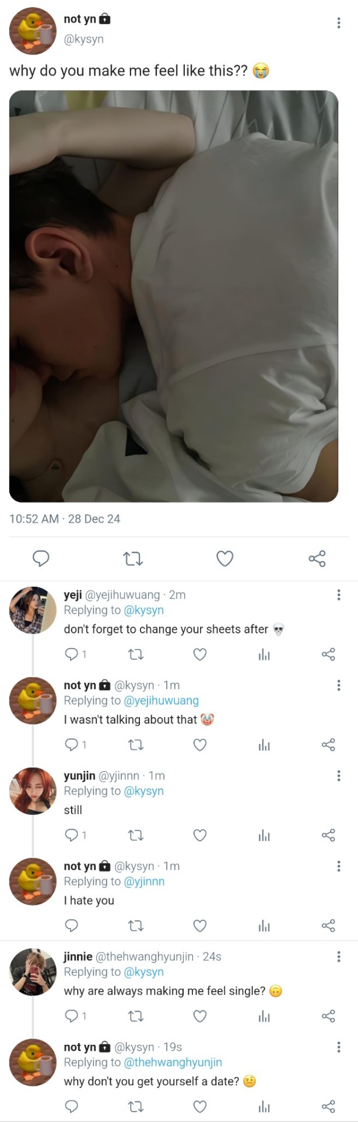Open the duck avatar at the top
Screen dimensions: 358x1122
(33, 30)
